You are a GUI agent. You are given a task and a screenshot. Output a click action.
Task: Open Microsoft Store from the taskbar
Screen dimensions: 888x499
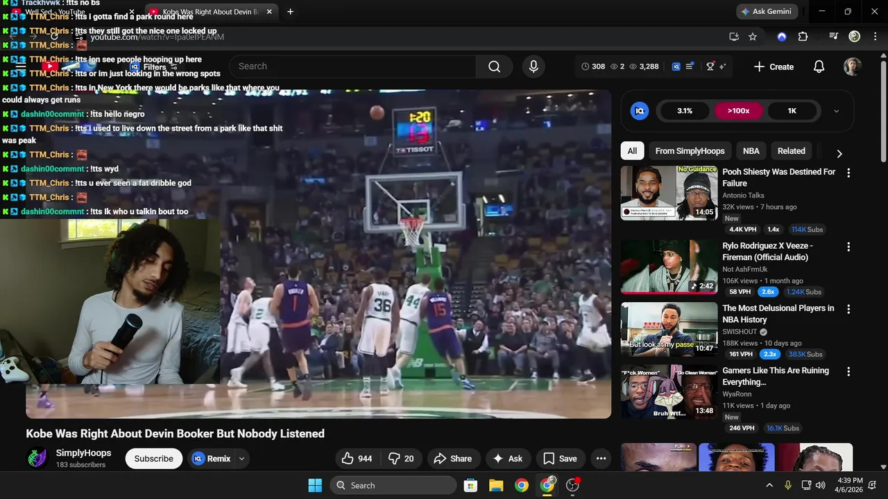[x=470, y=485]
